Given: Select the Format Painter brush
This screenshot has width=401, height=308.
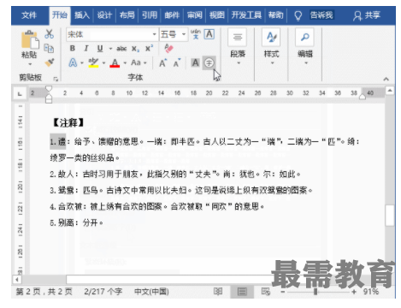Looking at the screenshot, I should click(49, 62).
